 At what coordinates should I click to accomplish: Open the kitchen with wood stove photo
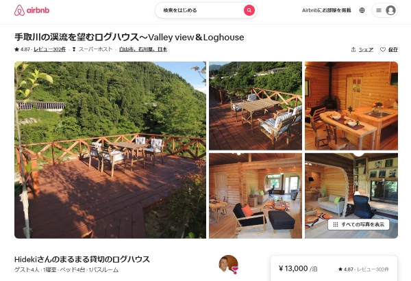coord(351,106)
